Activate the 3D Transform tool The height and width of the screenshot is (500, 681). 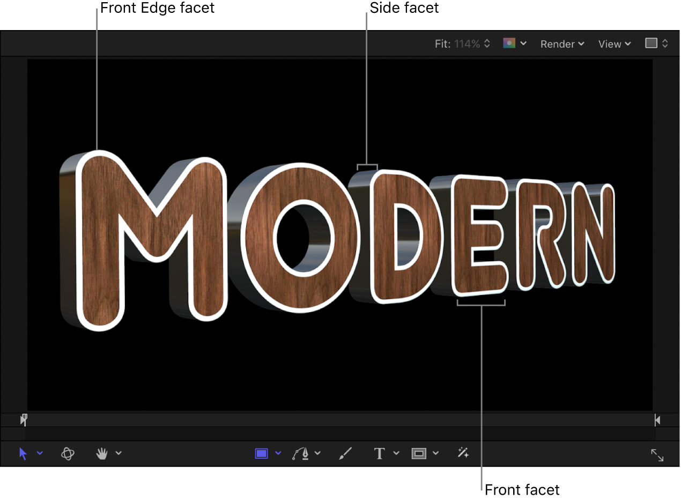pos(68,453)
